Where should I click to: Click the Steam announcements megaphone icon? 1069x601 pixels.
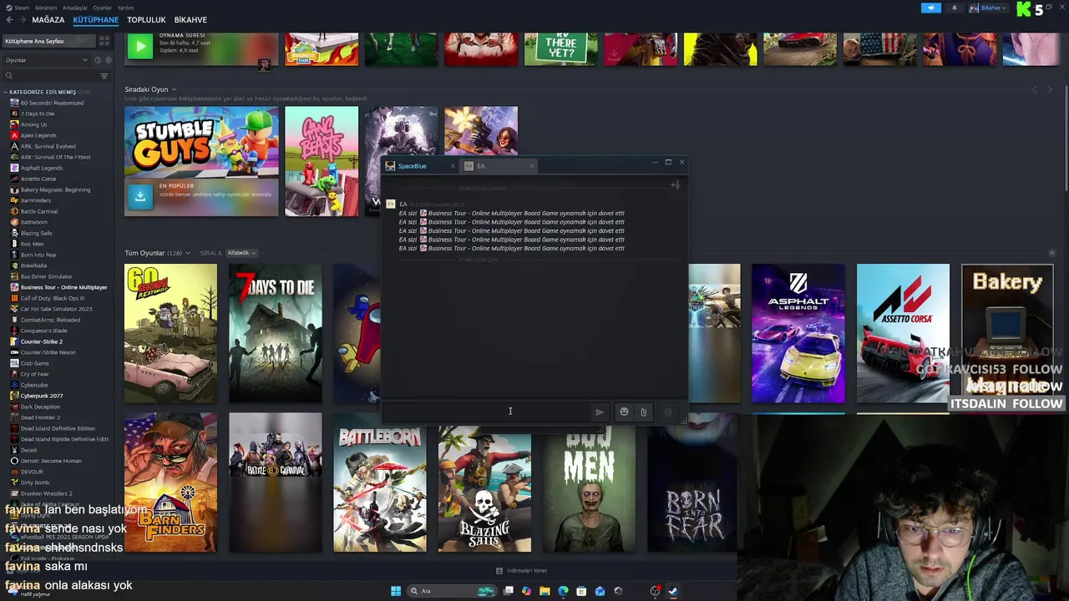[x=931, y=8]
